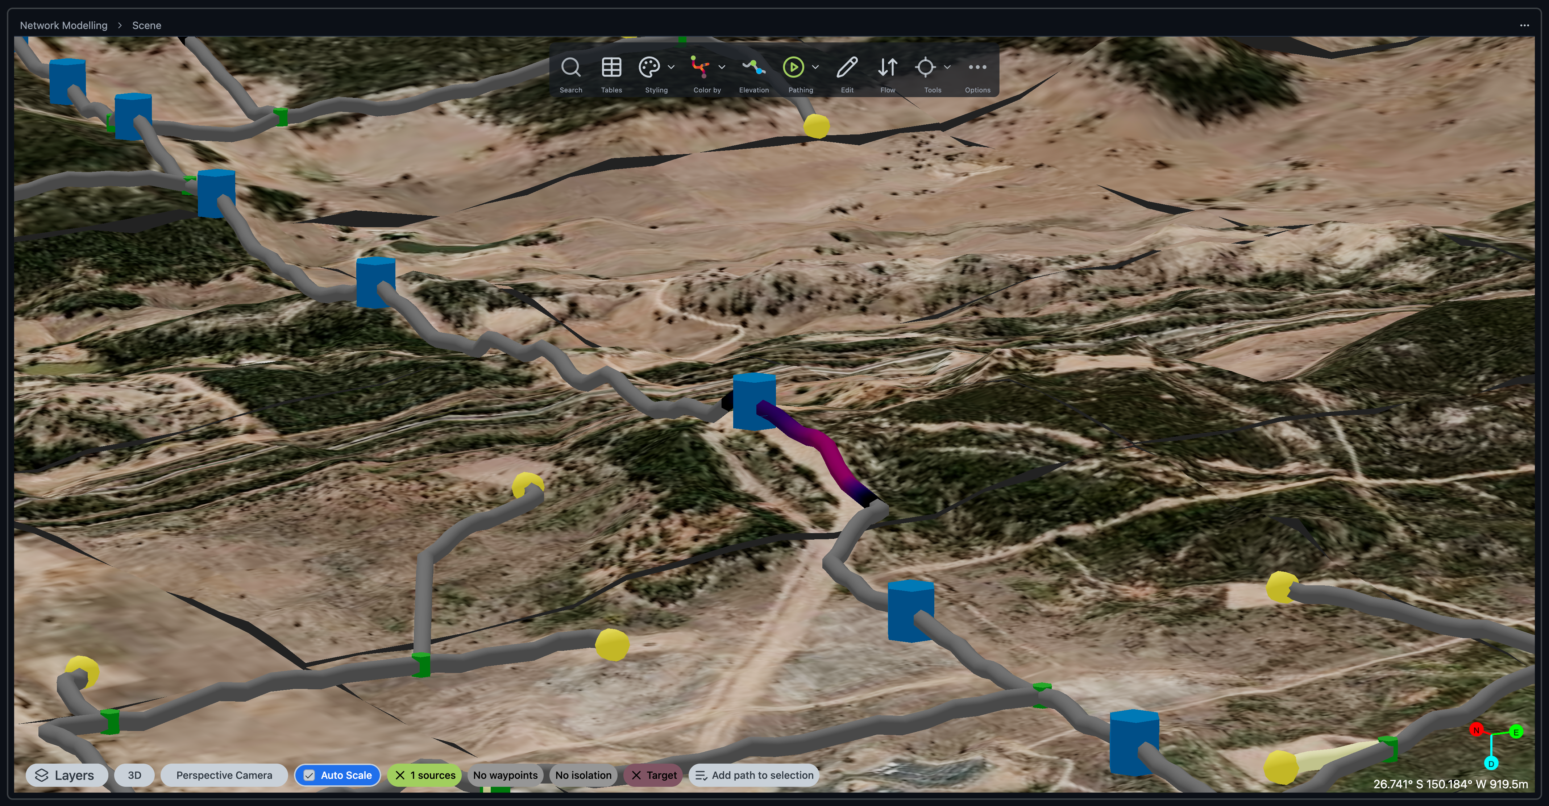Viewport: 1549px width, 806px height.
Task: Click the Pathing play icon
Action: coord(793,67)
